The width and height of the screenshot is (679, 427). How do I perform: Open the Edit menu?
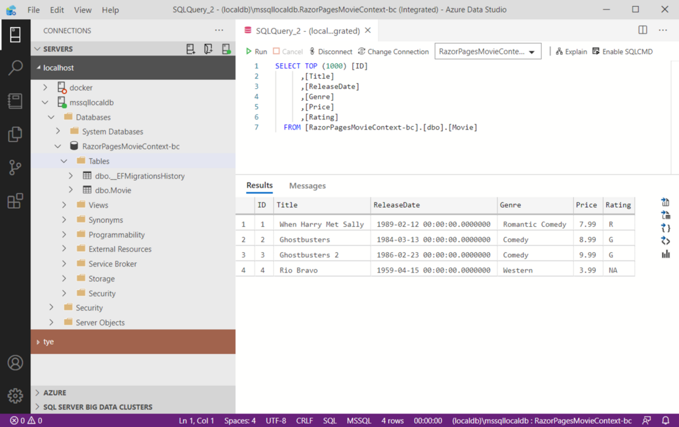[x=57, y=10]
